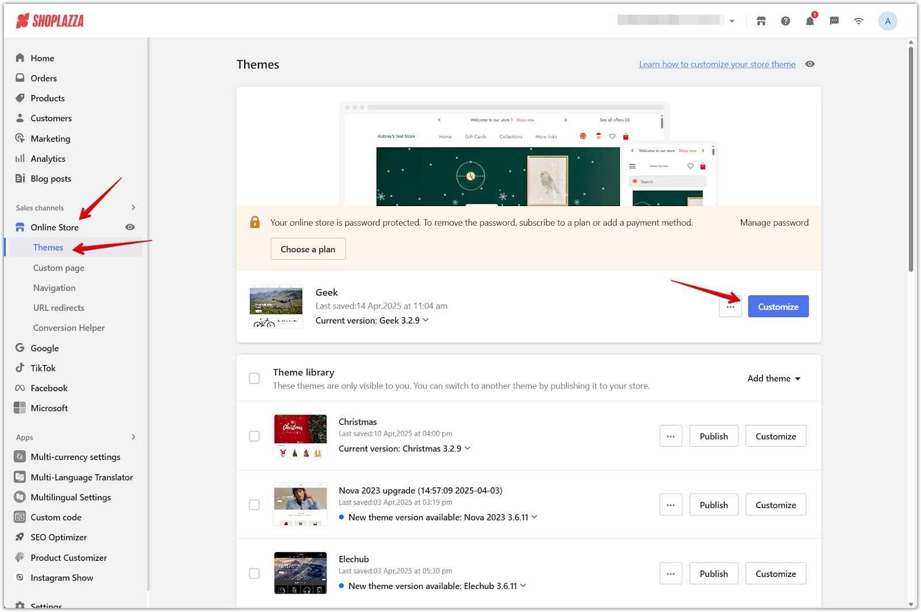Viewport: 921px width, 612px height.
Task: Click the Analytics bar chart icon
Action: 20,158
